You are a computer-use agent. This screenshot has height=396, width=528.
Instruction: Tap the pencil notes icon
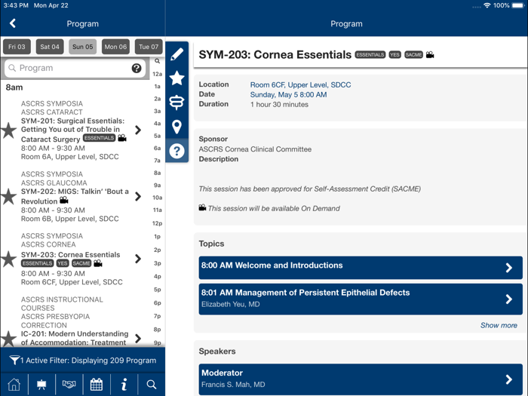tap(177, 54)
